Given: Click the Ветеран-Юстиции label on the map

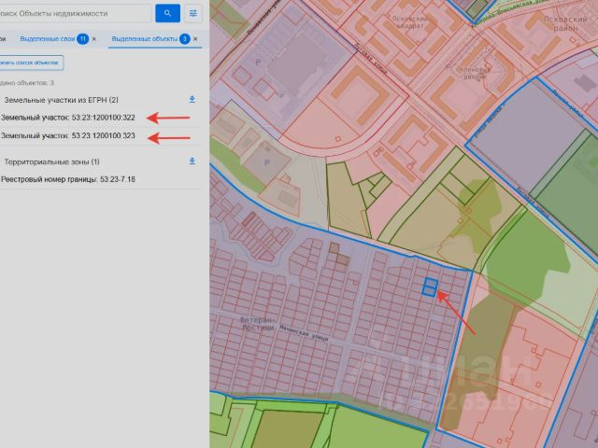Looking at the screenshot, I should pyautogui.click(x=258, y=324).
